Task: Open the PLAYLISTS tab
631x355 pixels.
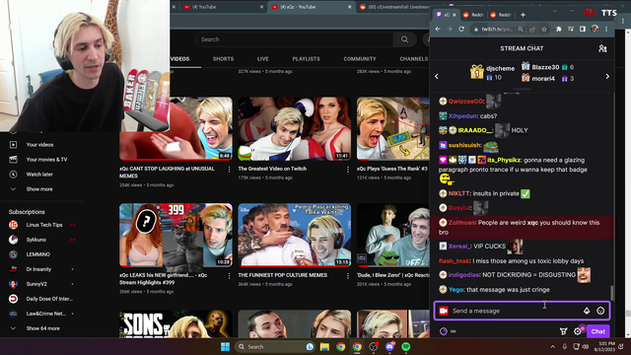Action: 307,59
